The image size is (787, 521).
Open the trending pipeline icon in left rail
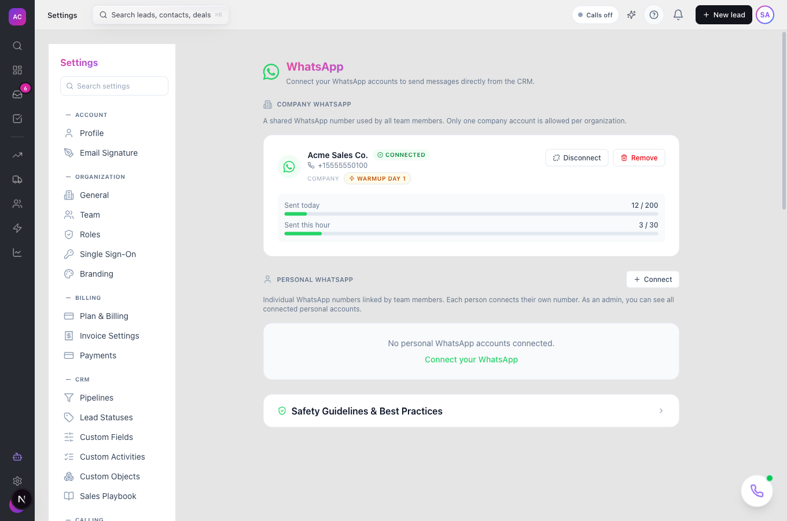[17, 155]
